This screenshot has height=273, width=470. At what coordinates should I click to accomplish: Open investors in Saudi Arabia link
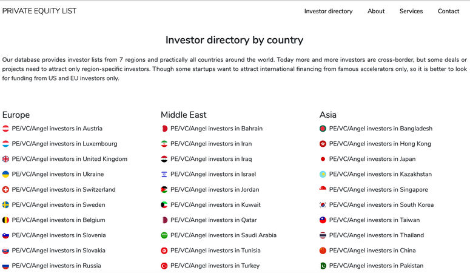tap(224, 235)
